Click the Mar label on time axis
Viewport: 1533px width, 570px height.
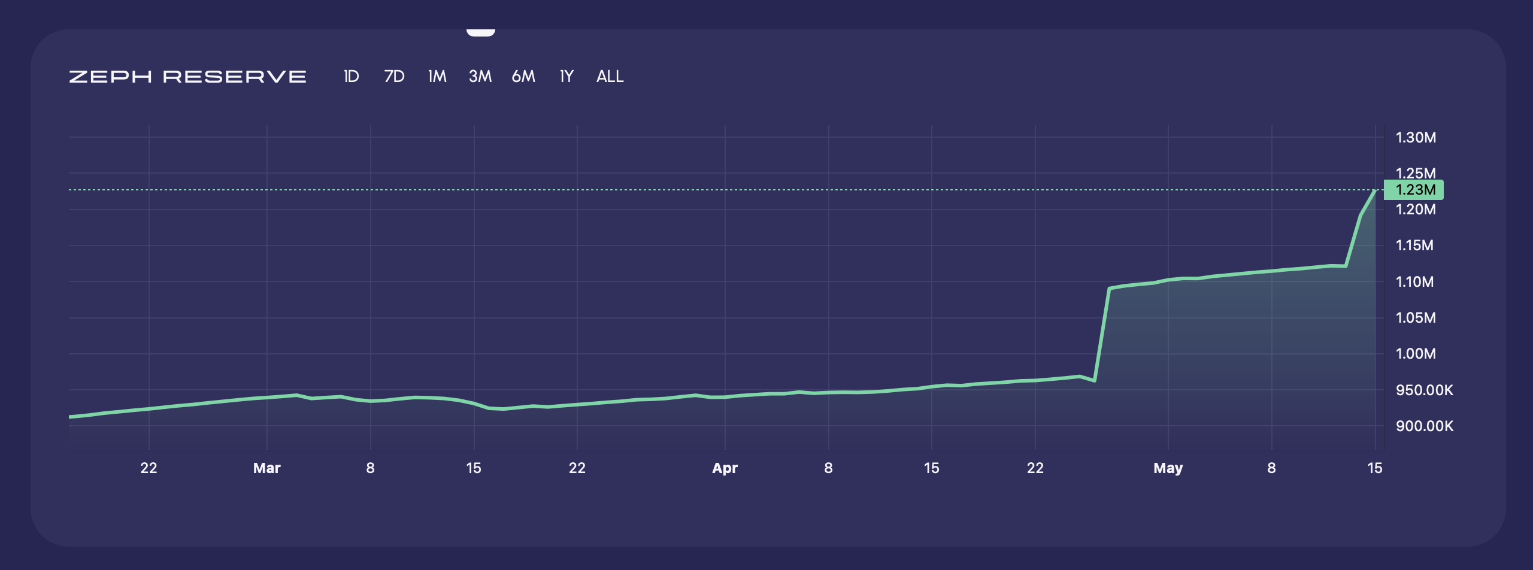tap(266, 468)
